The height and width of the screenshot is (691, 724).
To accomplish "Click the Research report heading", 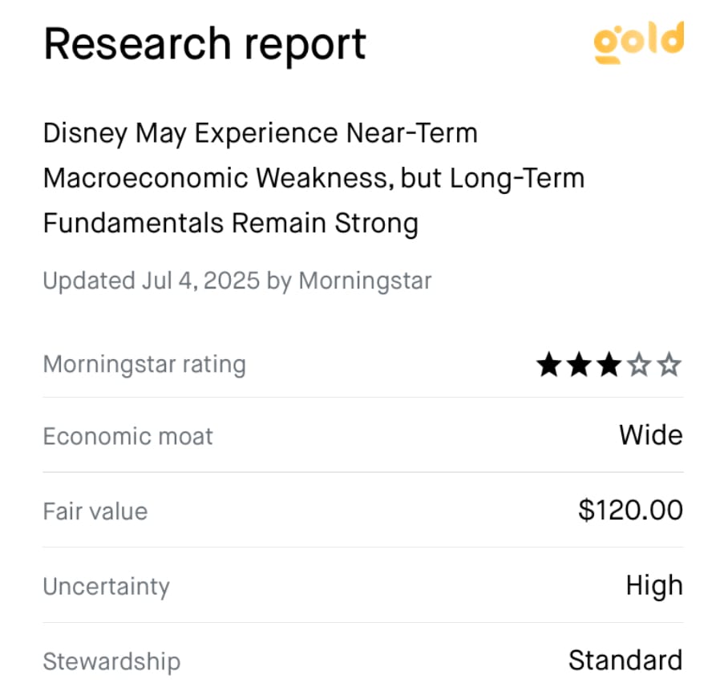I will pyautogui.click(x=205, y=44).
